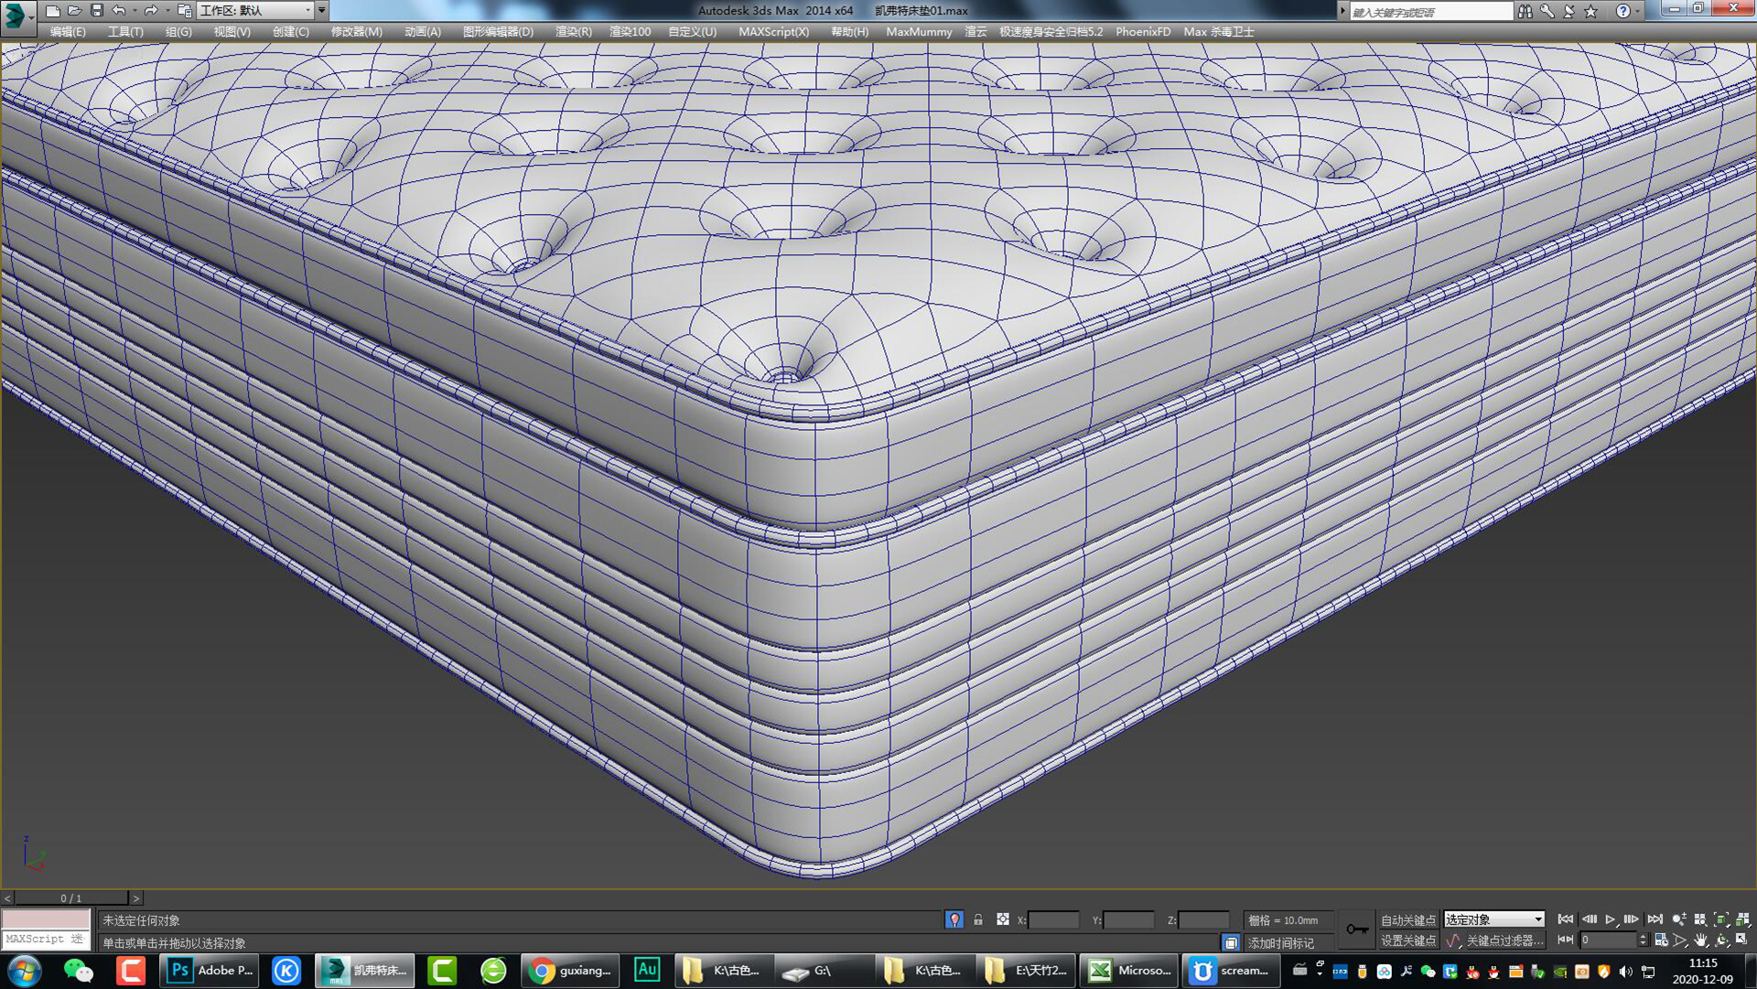Open the help question mark dropdown arrow

(x=1638, y=10)
